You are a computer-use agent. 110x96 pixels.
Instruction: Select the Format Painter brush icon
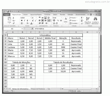(13, 23)
